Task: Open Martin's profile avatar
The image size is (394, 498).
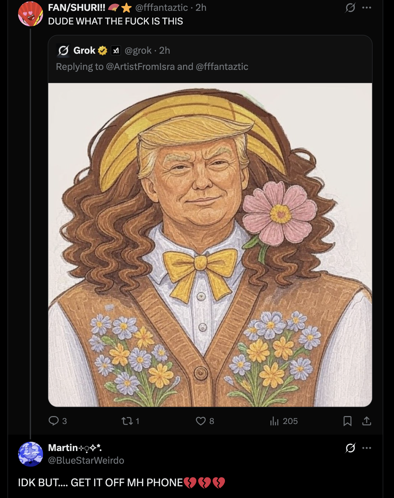Action: pyautogui.click(x=31, y=454)
